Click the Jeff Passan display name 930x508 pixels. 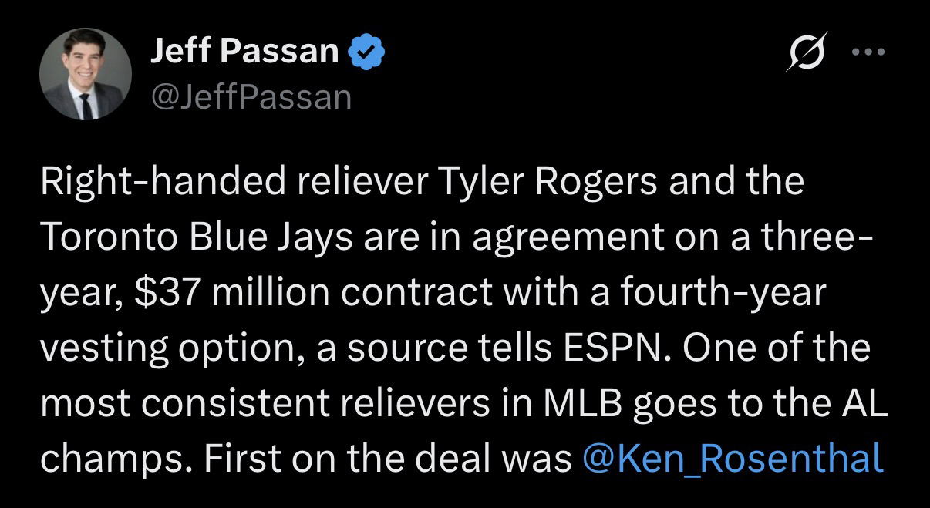coord(244,52)
